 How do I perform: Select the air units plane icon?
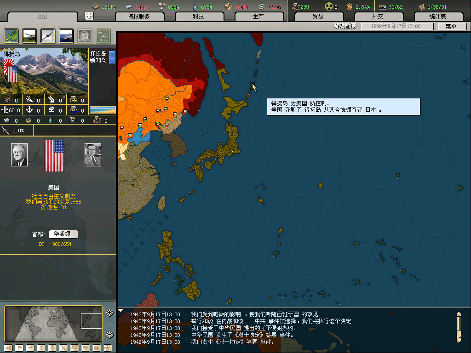pos(48,35)
